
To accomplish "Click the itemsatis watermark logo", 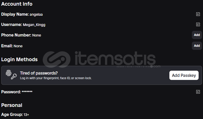I will tap(102, 59).
